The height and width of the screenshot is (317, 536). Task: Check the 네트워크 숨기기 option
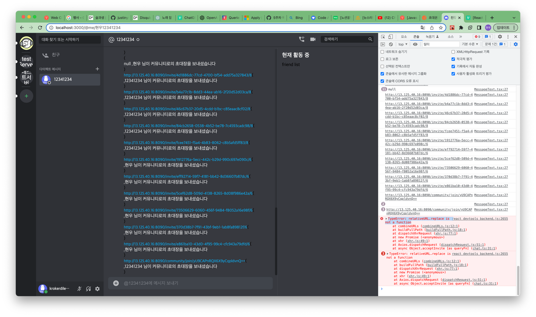click(x=382, y=52)
